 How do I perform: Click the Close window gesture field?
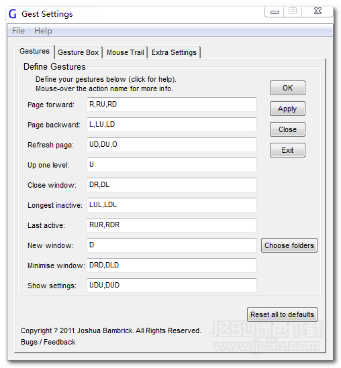[x=172, y=185]
